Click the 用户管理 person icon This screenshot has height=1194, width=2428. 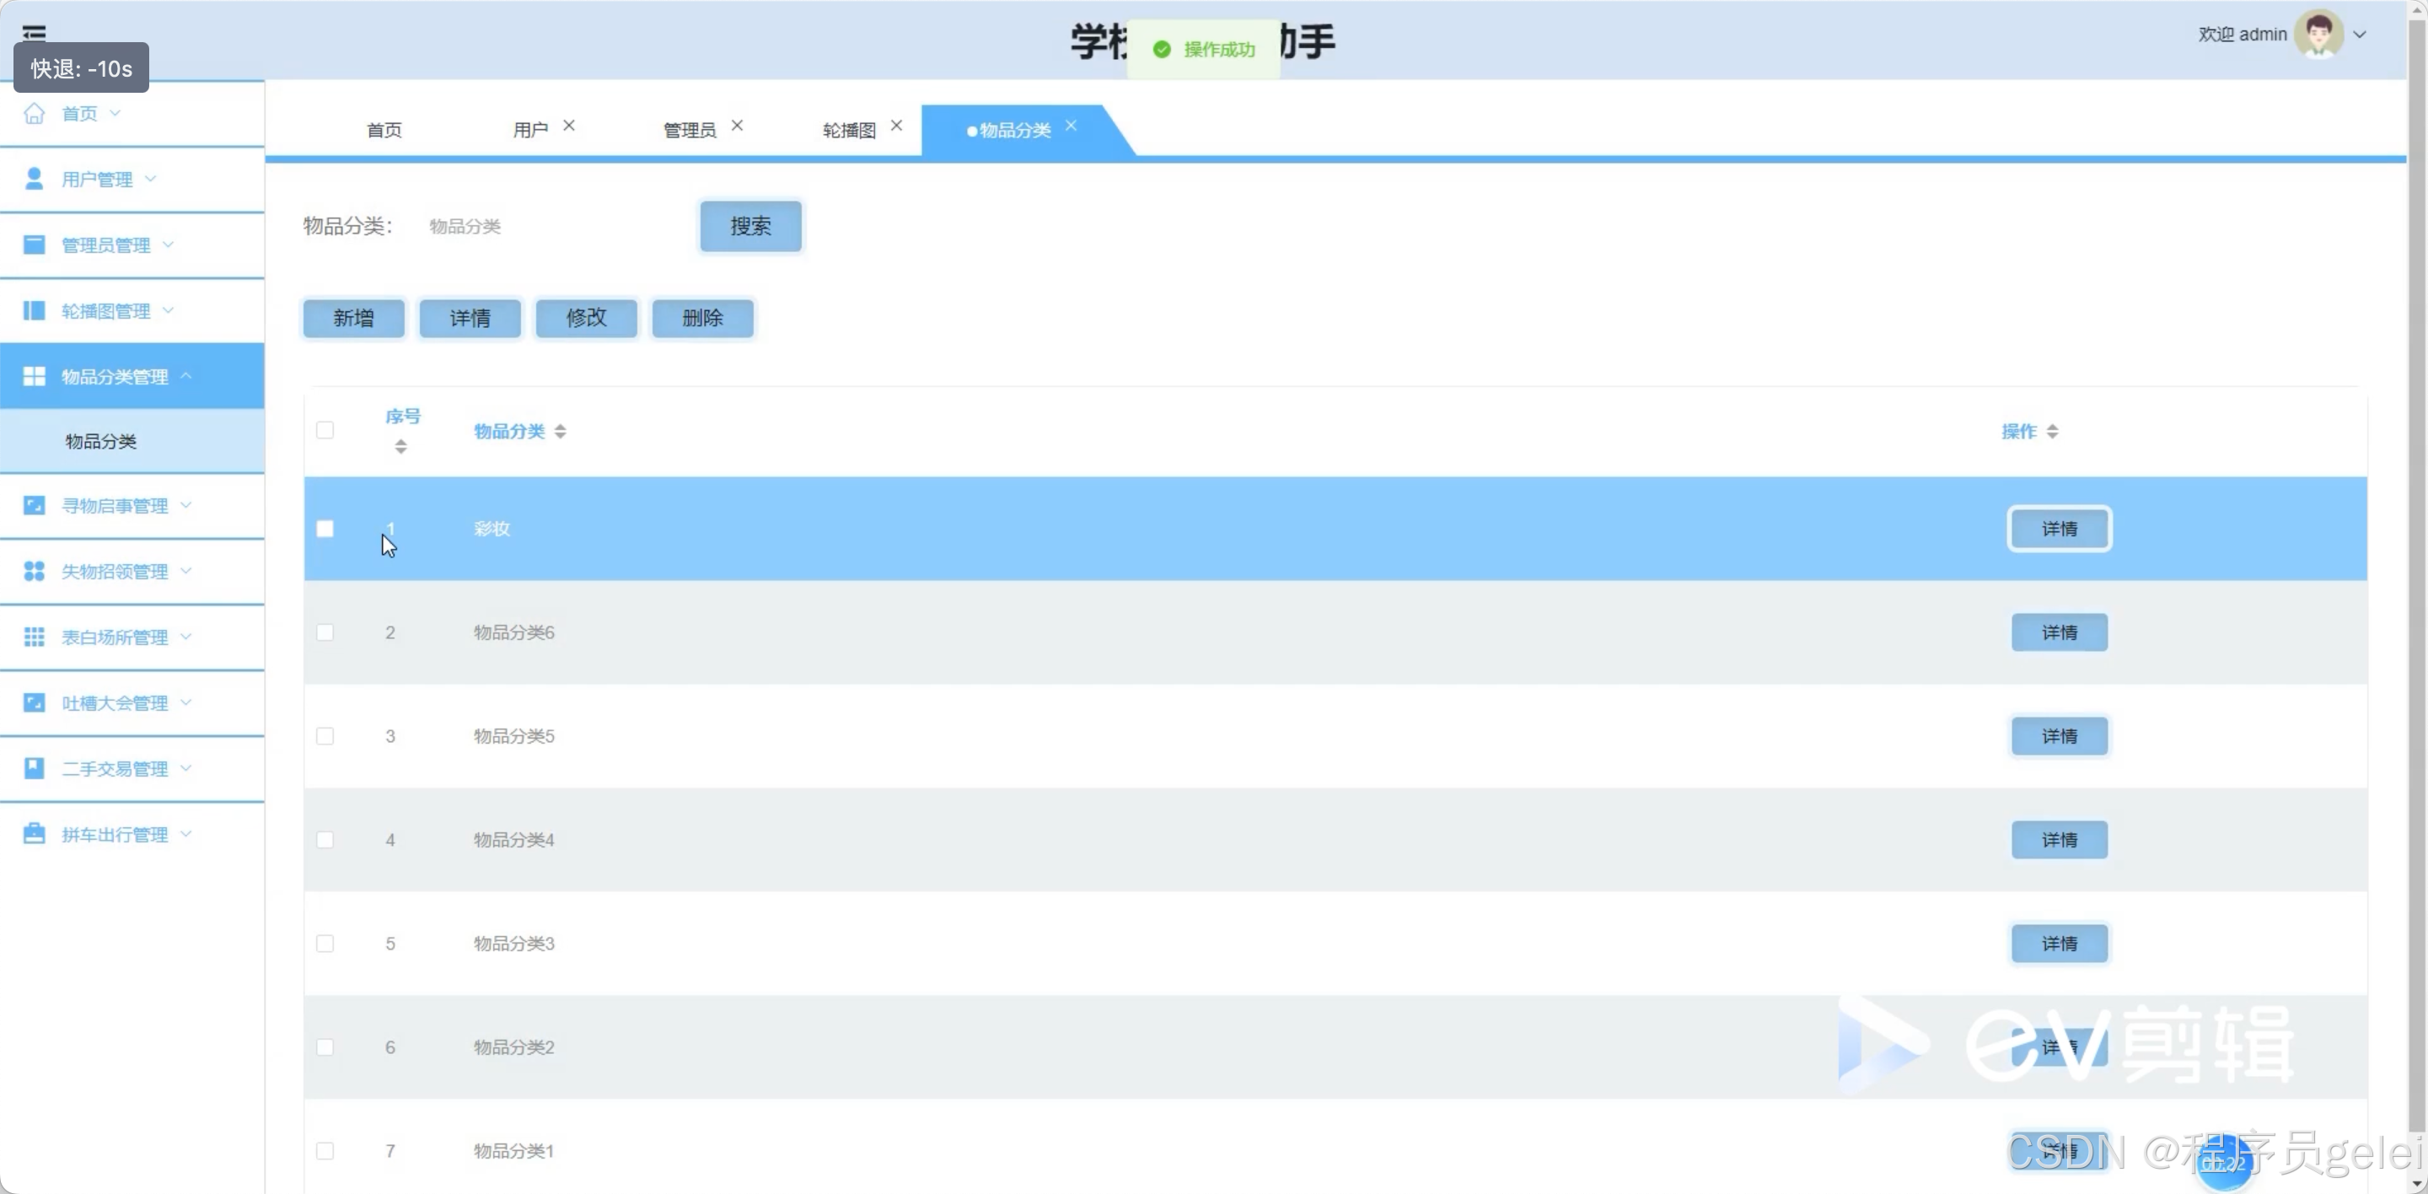pos(34,178)
